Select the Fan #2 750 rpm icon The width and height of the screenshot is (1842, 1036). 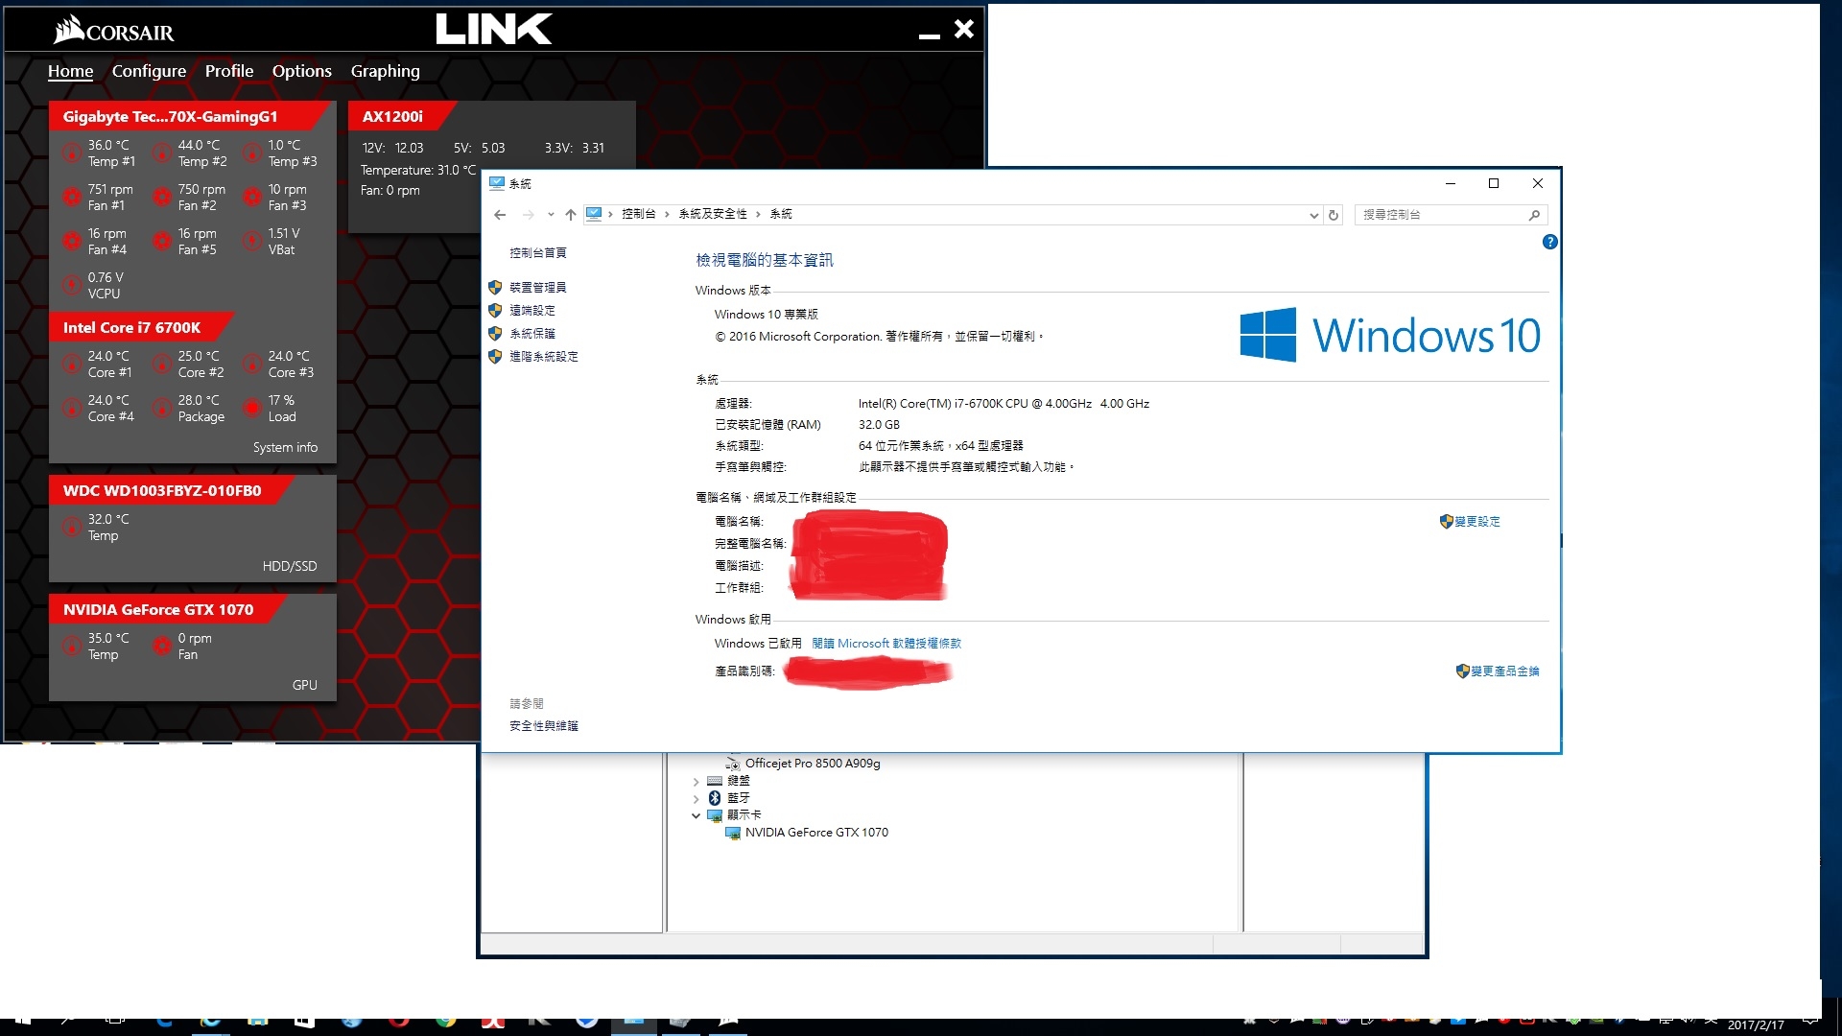pos(162,197)
